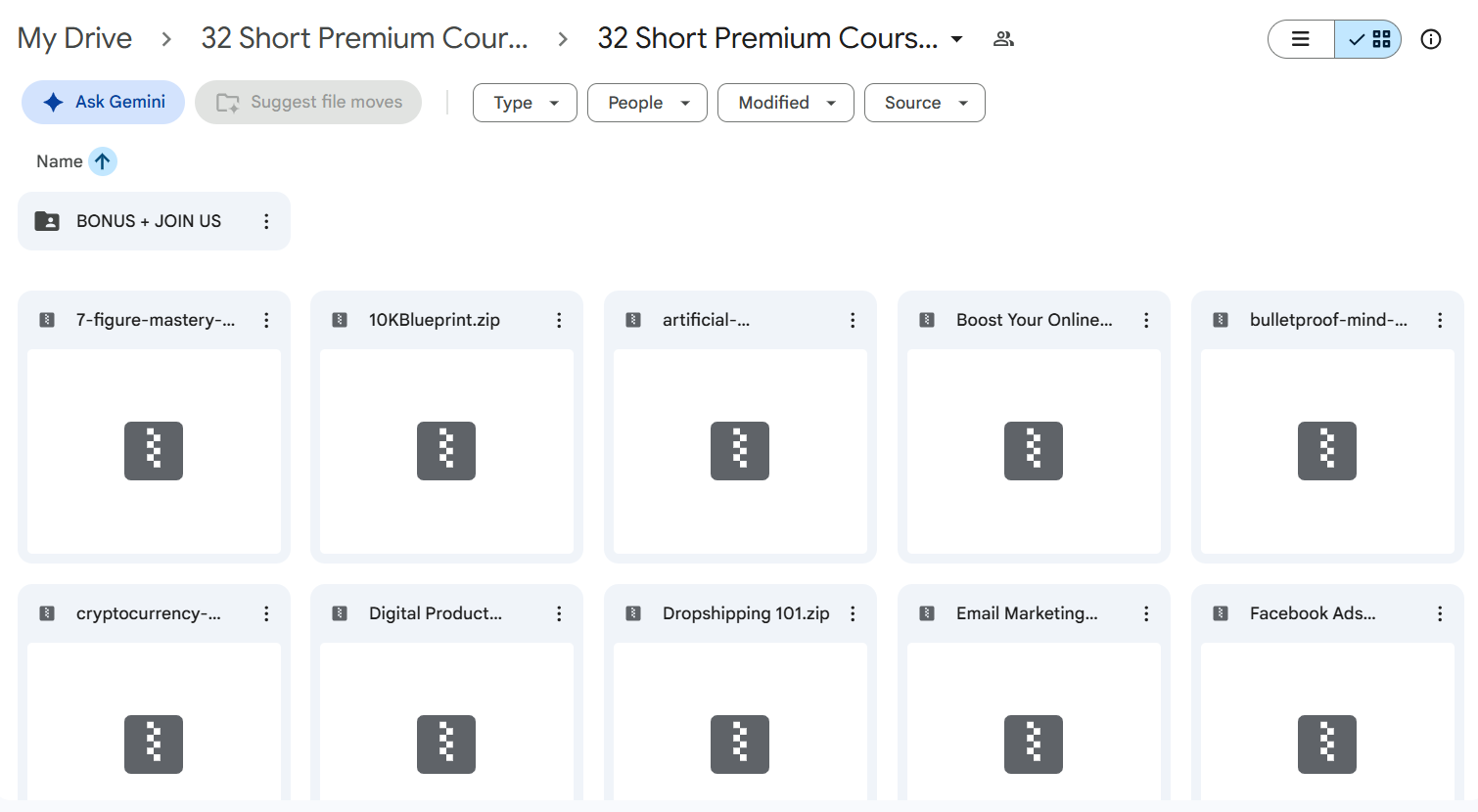Click the 7-figure-mastery-... file name
1478x812 pixels.
pos(156,320)
